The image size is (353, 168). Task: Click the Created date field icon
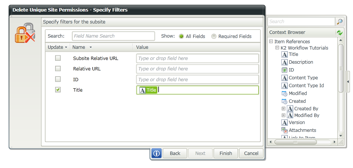[x=284, y=101]
